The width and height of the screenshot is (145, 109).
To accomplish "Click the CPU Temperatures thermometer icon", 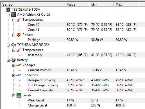I will point(19,20).
